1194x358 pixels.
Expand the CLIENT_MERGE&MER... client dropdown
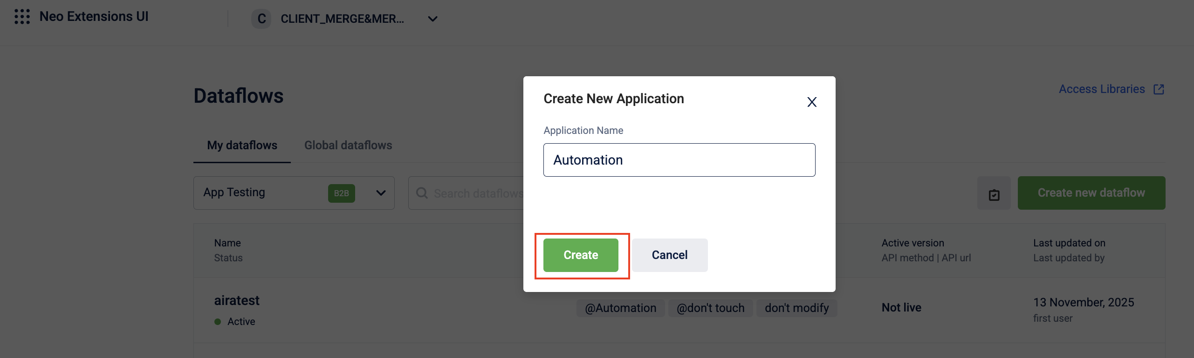pyautogui.click(x=345, y=19)
